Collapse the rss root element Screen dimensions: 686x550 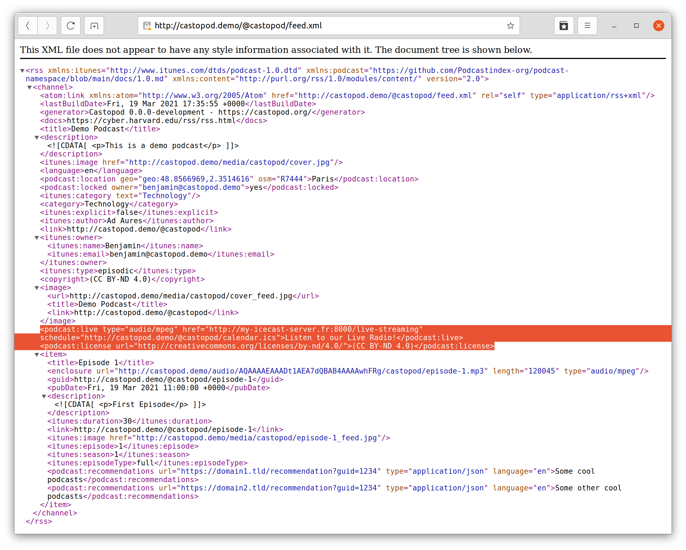click(22, 71)
